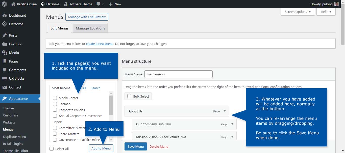Open Media library icon in sidebar
This screenshot has height=153, width=345.
click(5, 53)
